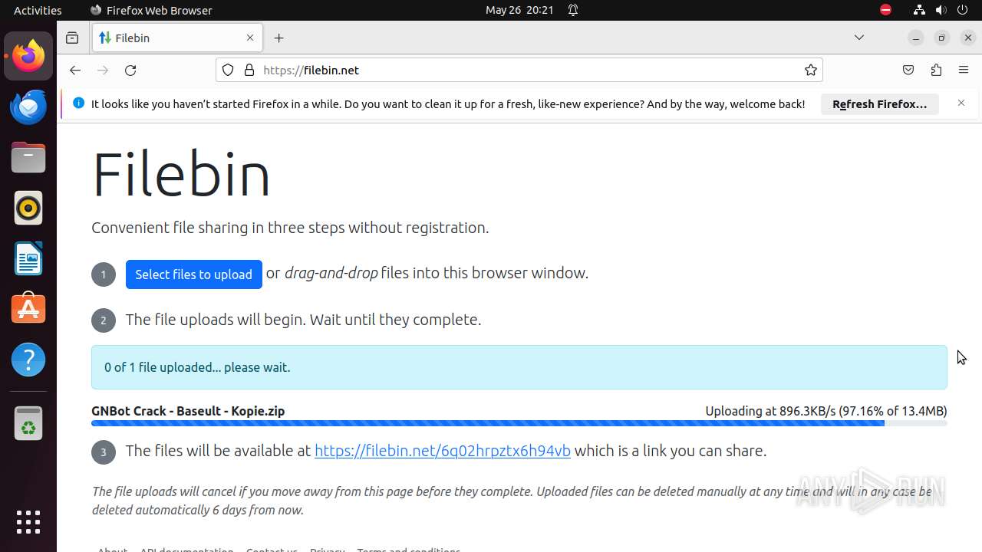The height and width of the screenshot is (552, 982).
Task: Open the notification bell in top bar
Action: click(x=573, y=10)
